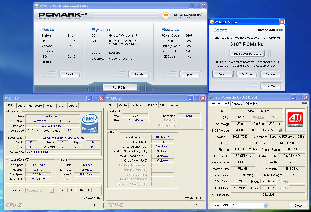
Task: Open About tab in left CPU-Z window
Action: (x=73, y=106)
